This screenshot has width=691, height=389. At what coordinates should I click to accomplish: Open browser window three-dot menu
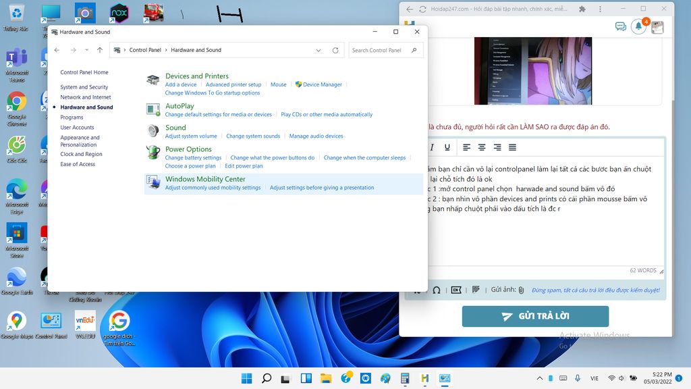pyautogui.click(x=600, y=9)
